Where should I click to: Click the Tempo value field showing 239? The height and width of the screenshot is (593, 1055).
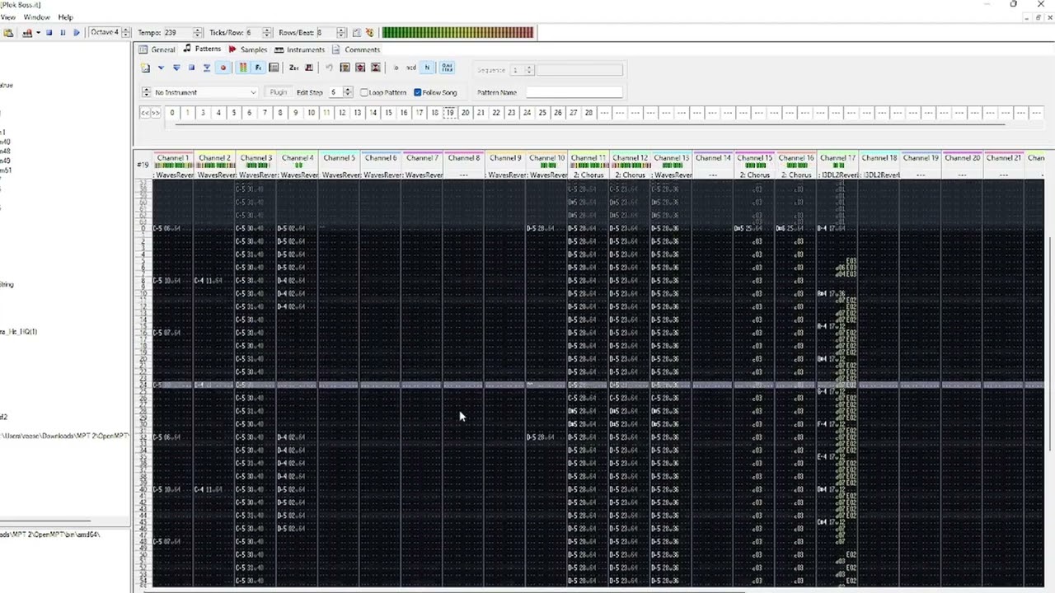pyautogui.click(x=177, y=32)
